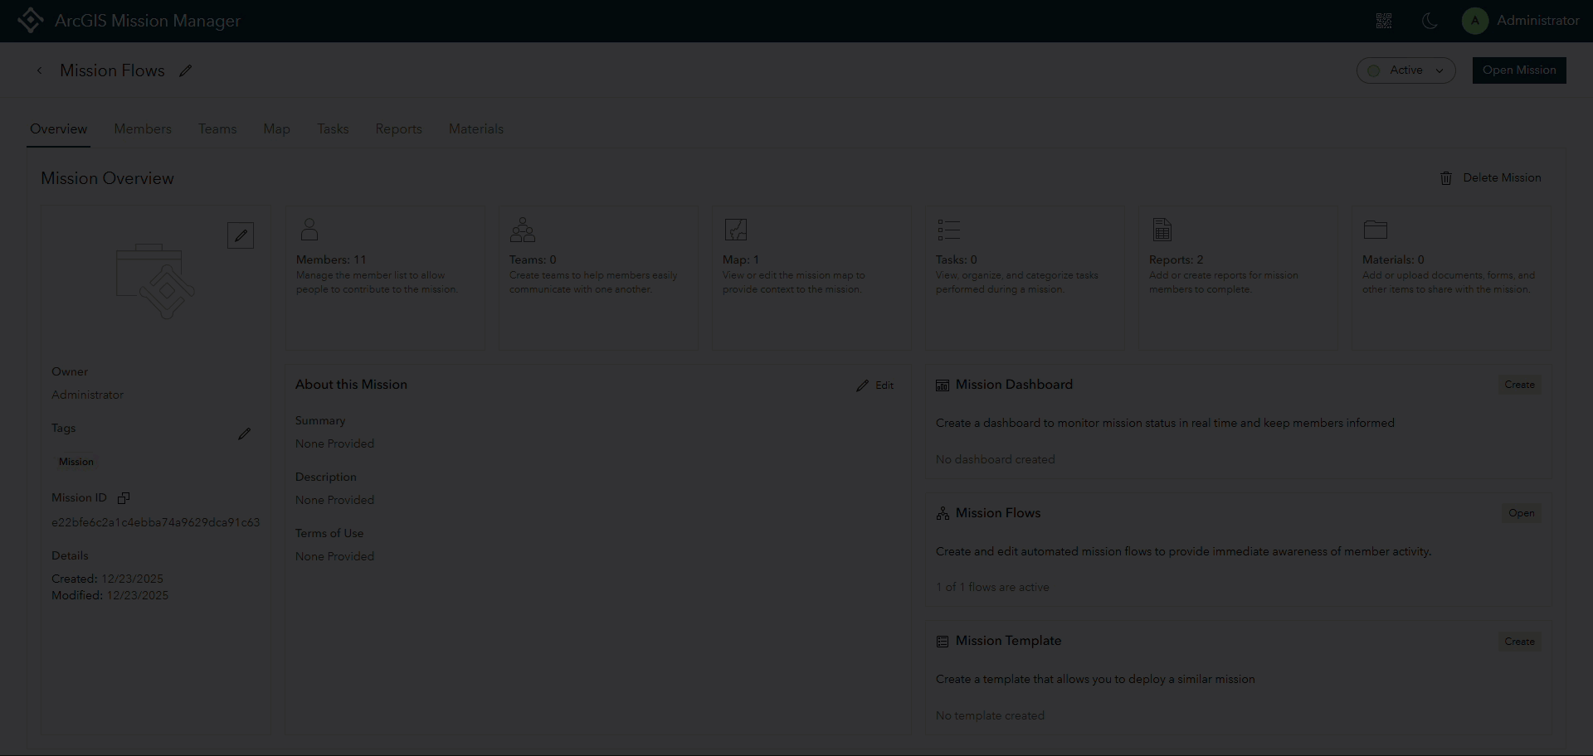Click the Materials card folder icon

[x=1376, y=230]
